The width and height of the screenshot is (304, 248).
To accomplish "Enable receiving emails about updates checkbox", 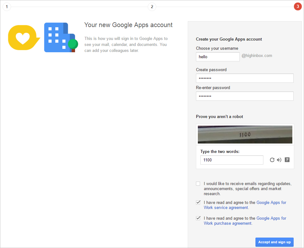I will coord(198,183).
